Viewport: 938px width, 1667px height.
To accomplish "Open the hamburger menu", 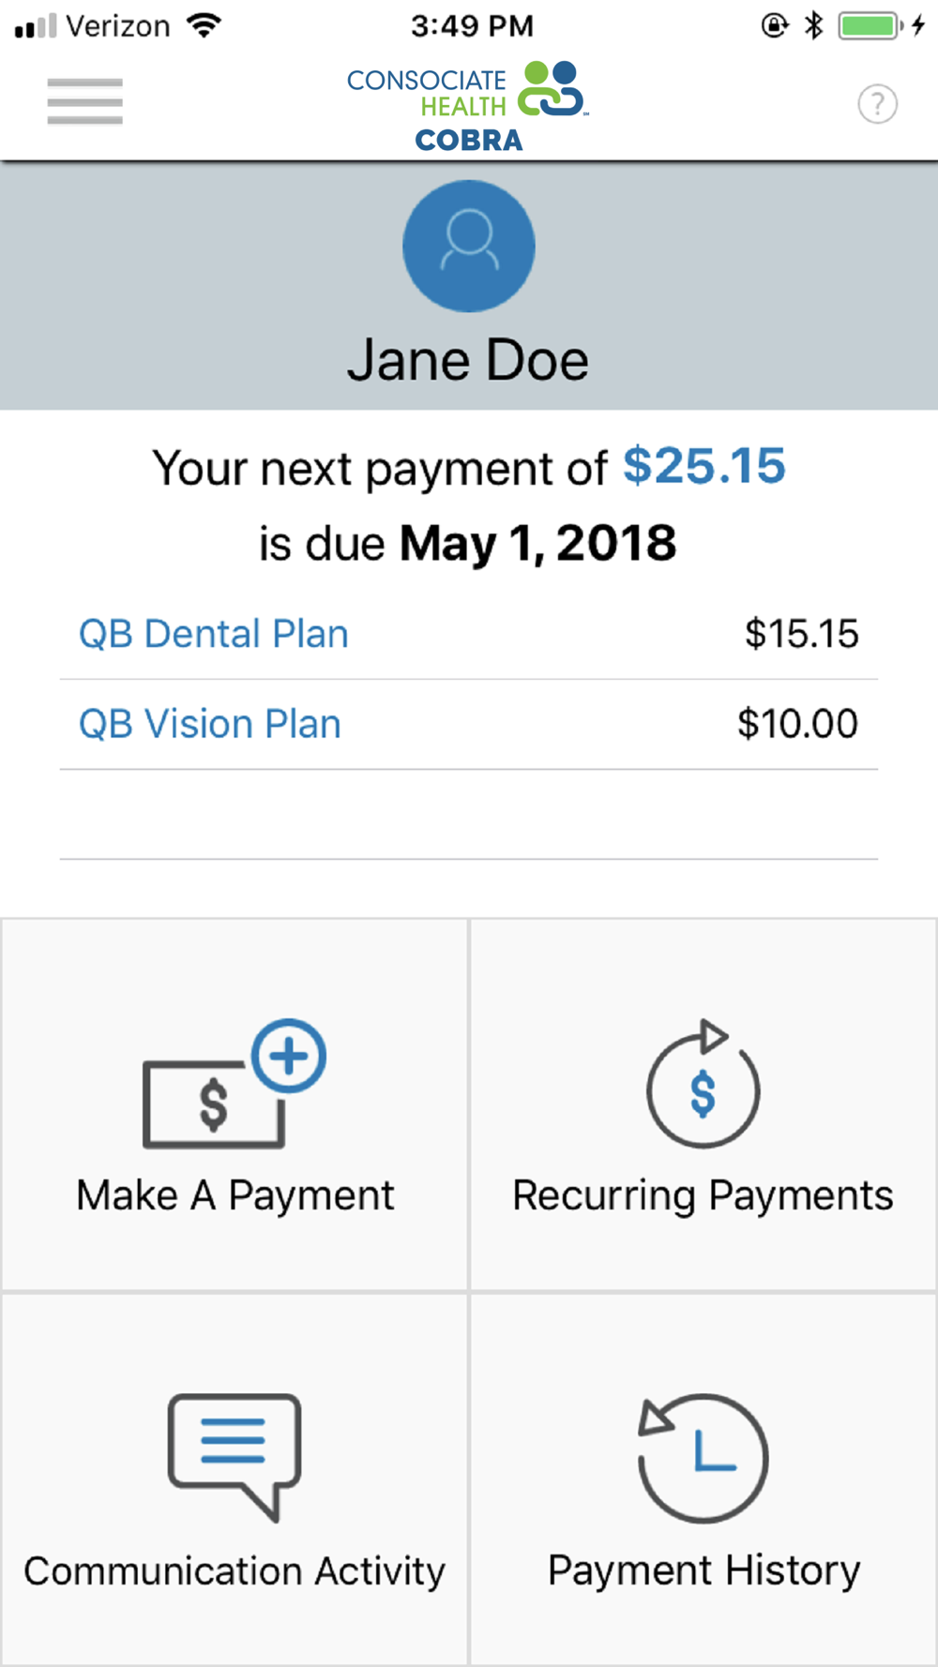I will click(84, 101).
